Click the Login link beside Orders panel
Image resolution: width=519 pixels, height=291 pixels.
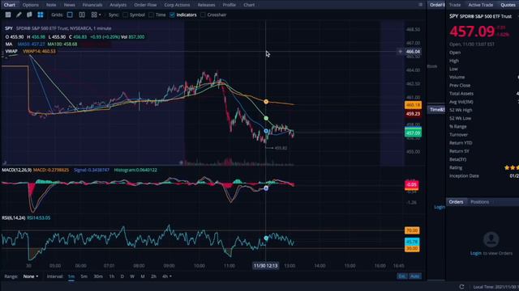[x=440, y=207]
